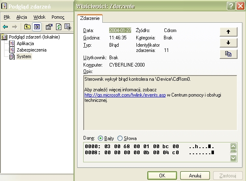Screen dimensions: 246x181
Task: Toggle the show/hide console tree icon
Action: [37, 27]
